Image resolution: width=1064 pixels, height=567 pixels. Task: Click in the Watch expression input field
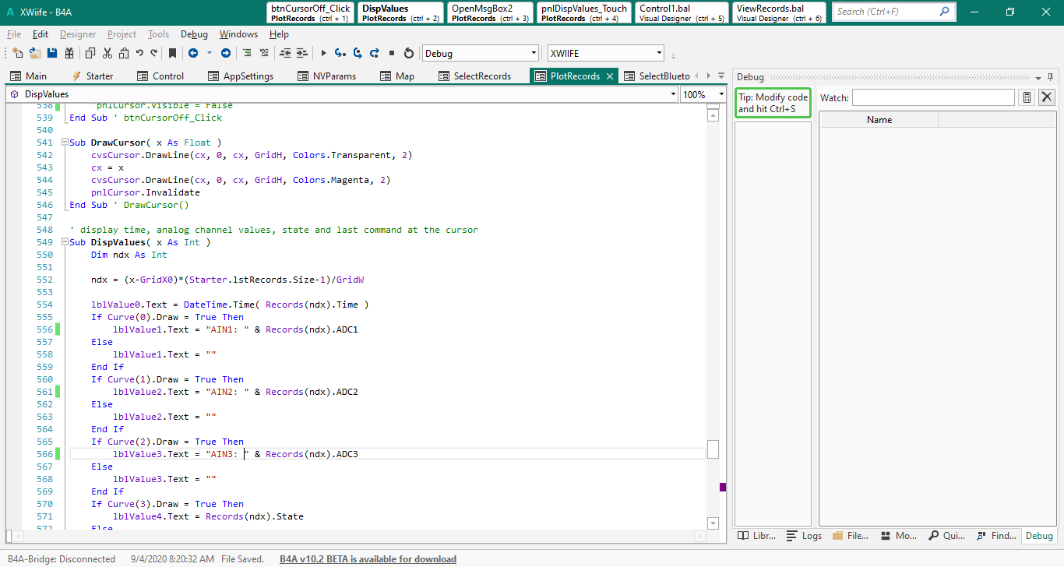pyautogui.click(x=933, y=97)
